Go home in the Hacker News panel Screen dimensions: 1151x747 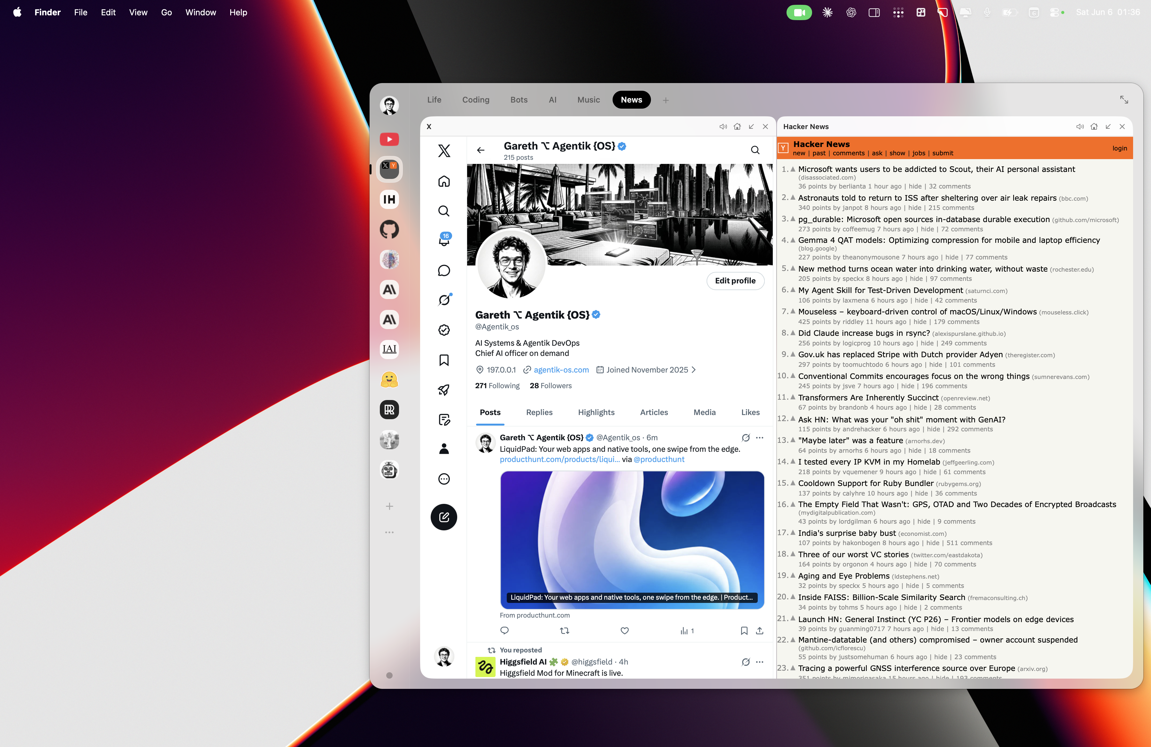(1094, 127)
